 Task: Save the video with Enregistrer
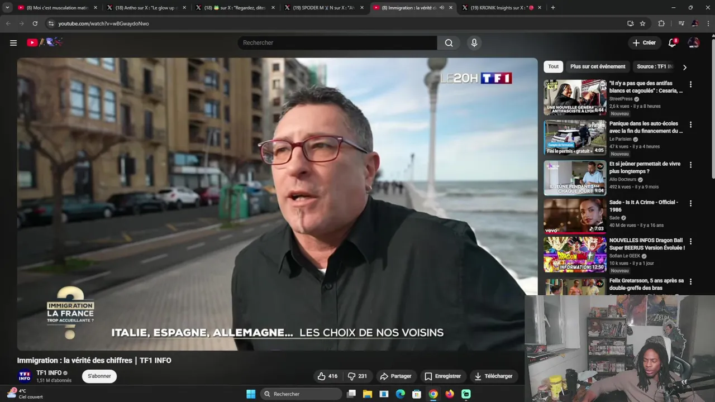pyautogui.click(x=442, y=376)
